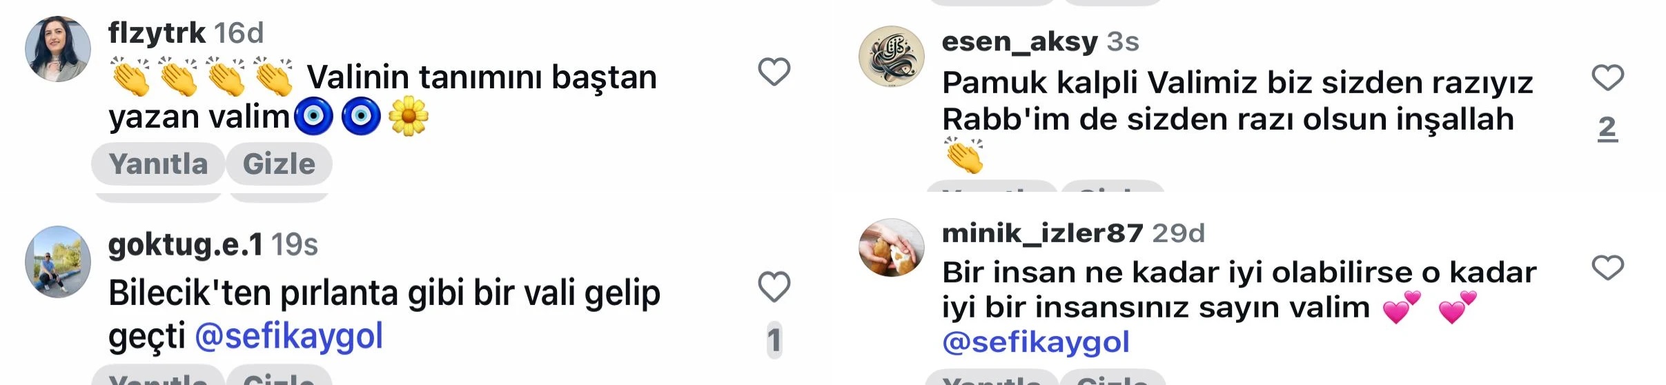The height and width of the screenshot is (385, 1666).
Task: Open flzytrk's profile picture
Action: (x=58, y=49)
